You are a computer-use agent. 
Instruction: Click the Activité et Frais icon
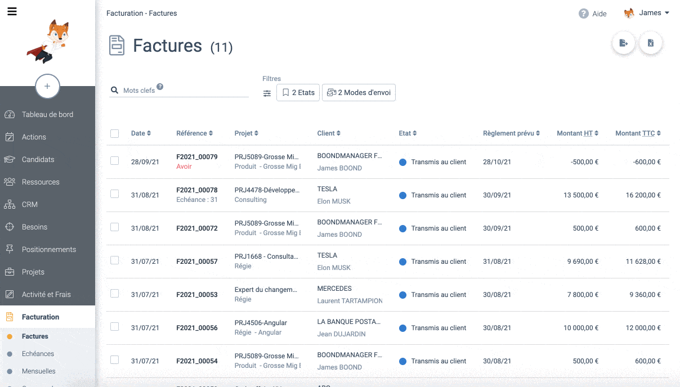click(10, 294)
